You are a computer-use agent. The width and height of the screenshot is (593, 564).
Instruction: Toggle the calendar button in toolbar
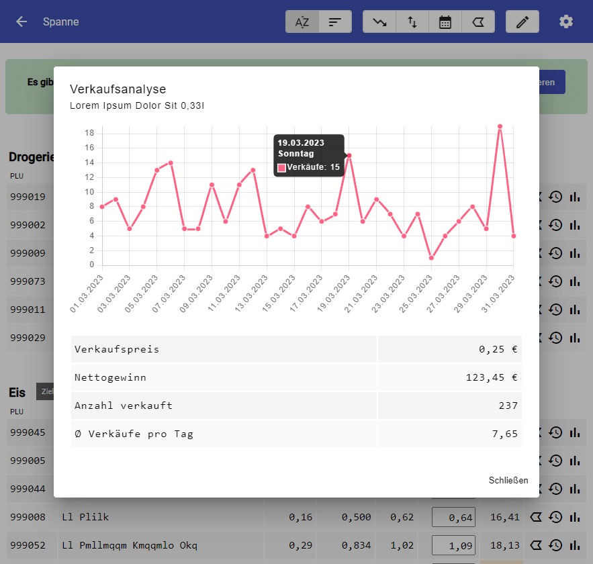445,22
